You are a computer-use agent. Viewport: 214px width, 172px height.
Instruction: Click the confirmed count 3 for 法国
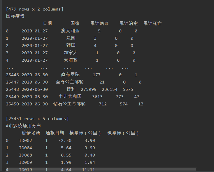(95, 38)
